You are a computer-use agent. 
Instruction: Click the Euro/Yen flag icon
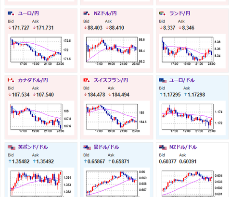11,13
